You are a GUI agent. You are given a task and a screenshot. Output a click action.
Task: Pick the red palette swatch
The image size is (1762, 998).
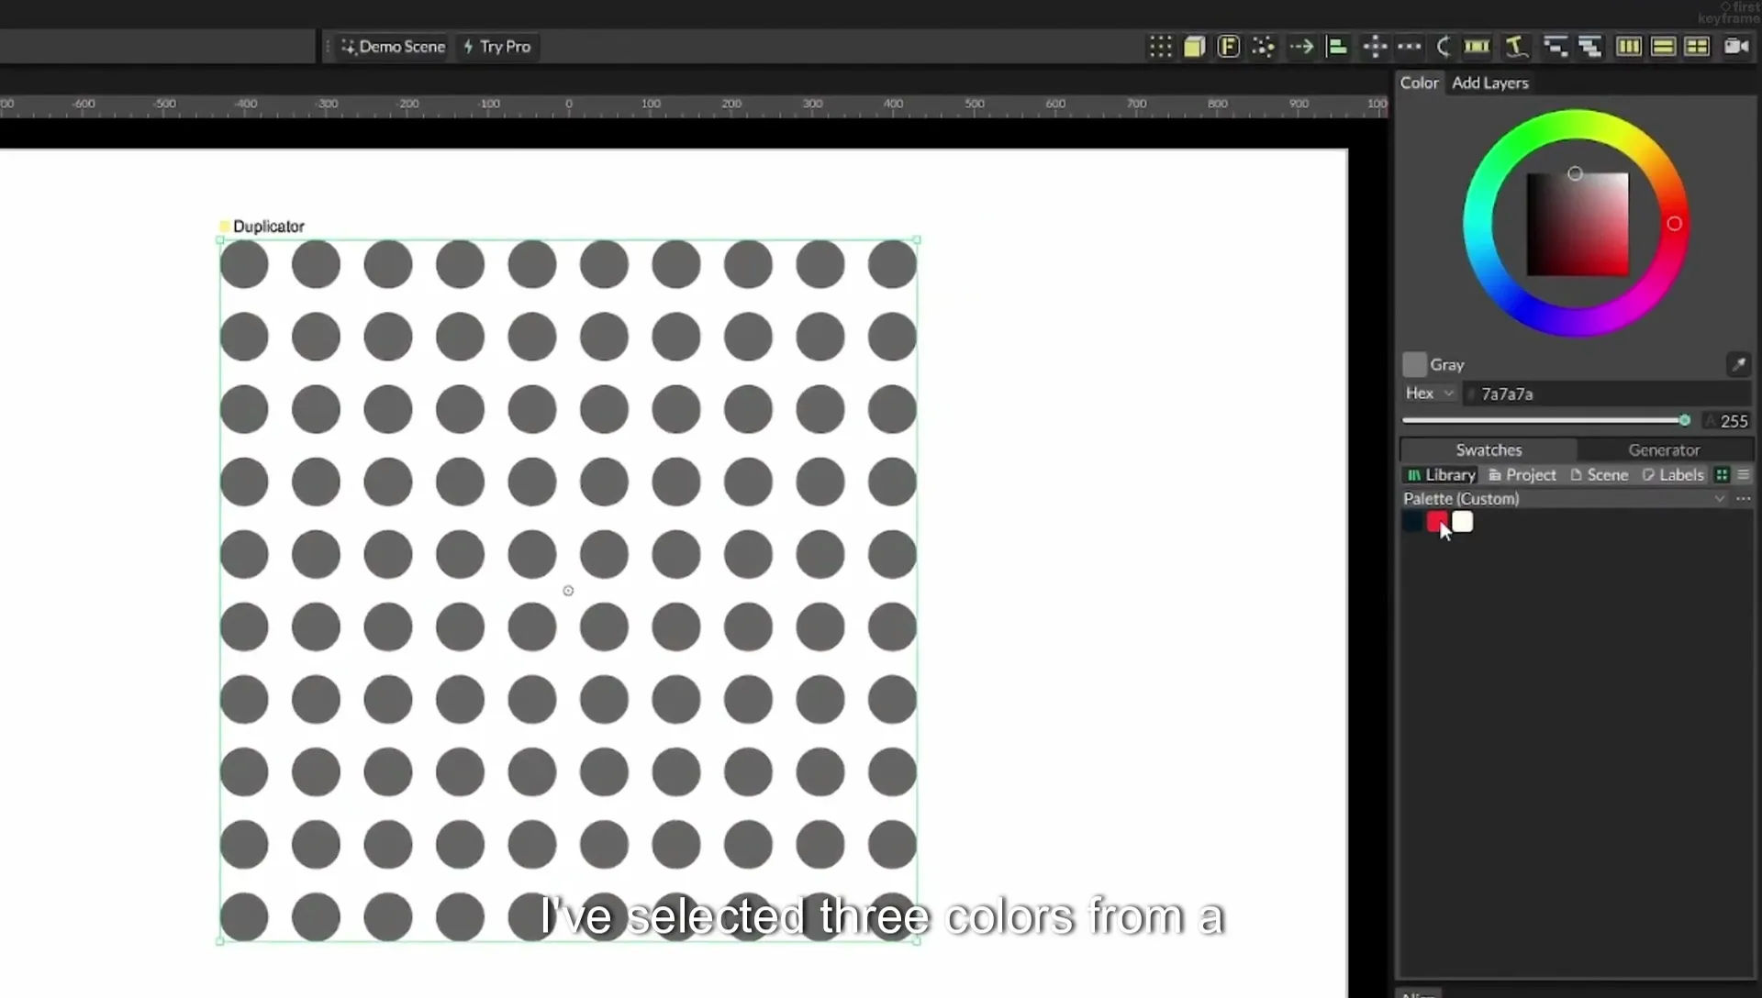click(1437, 522)
